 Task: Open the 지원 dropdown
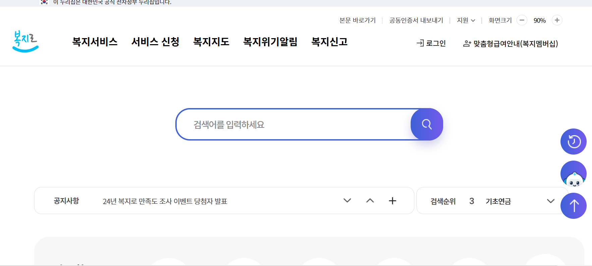tap(466, 20)
